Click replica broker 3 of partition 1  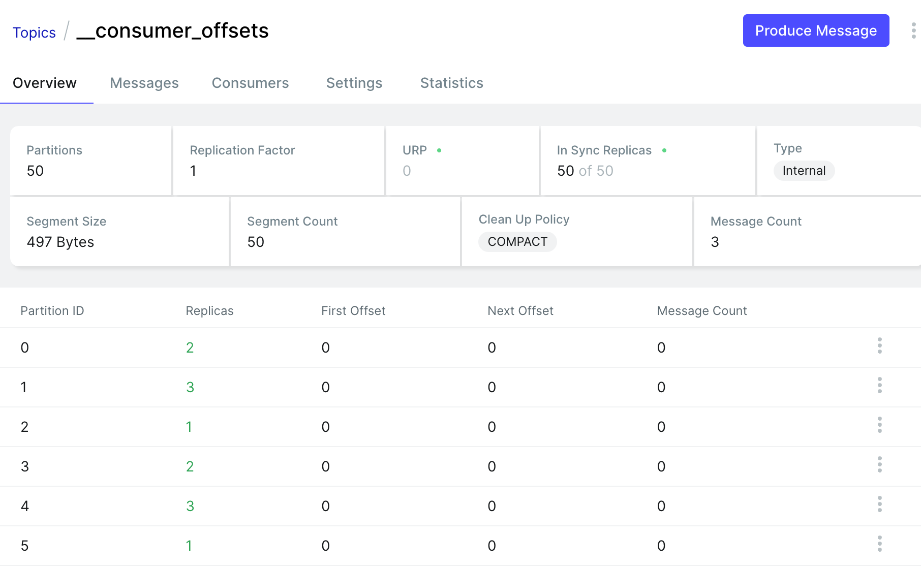click(x=190, y=387)
